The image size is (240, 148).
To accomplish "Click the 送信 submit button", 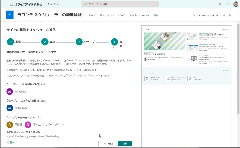I will (x=125, y=144).
